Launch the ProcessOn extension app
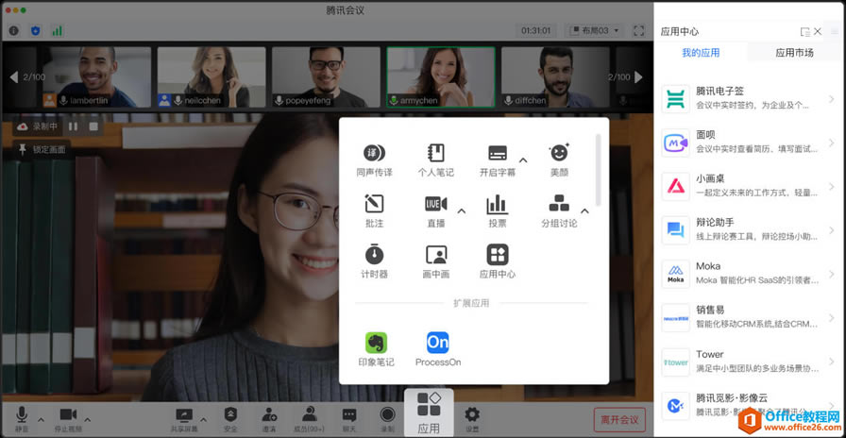 pos(437,349)
